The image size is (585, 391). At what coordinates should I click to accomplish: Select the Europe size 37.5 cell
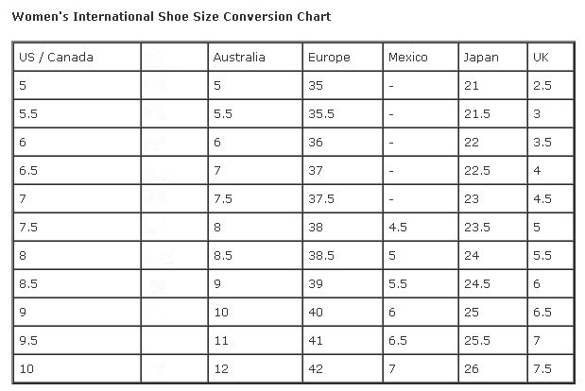pos(322,199)
